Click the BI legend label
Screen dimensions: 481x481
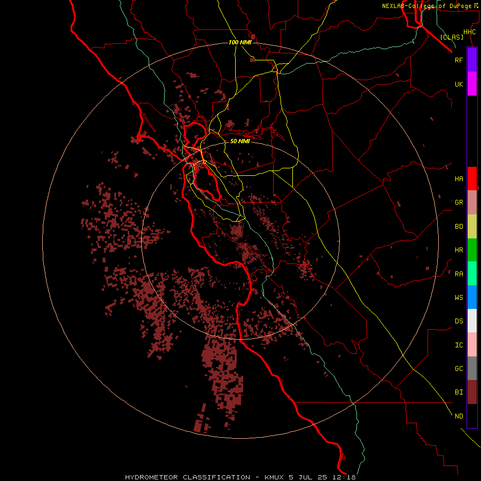pos(459,392)
